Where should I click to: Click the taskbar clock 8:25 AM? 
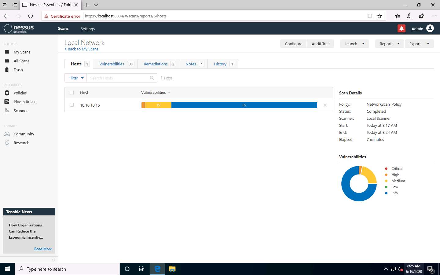(414, 269)
